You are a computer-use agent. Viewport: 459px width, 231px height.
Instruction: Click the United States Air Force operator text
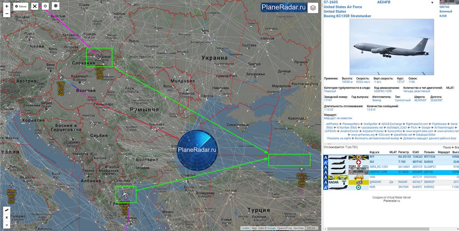(x=342, y=7)
